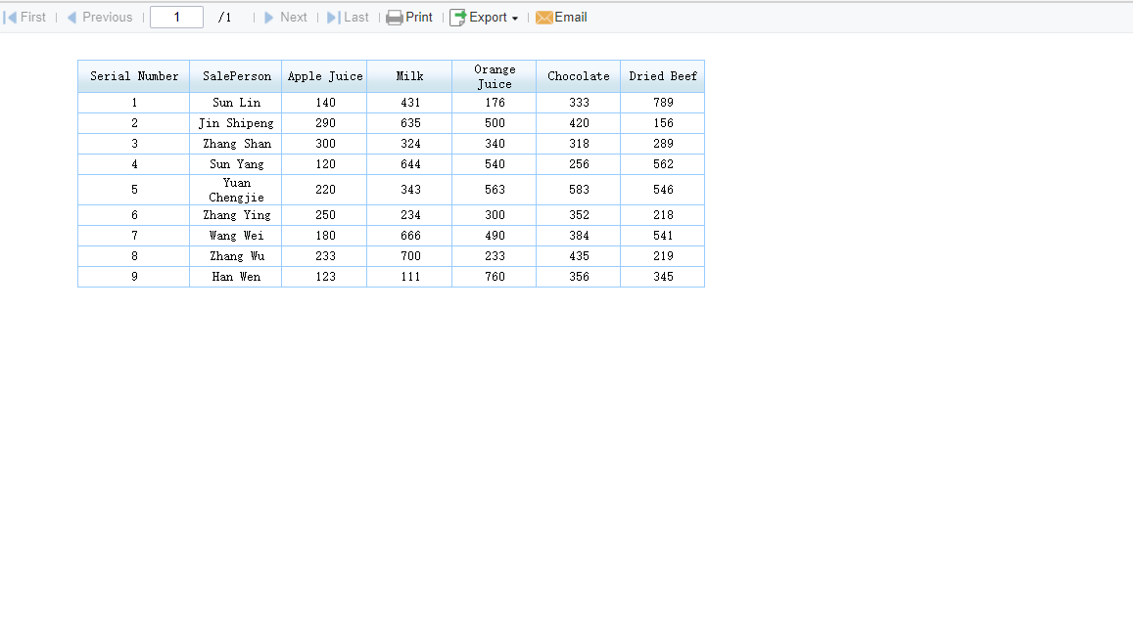Select the Previous label in the toolbar
This screenshot has width=1133, height=622.
[x=107, y=17]
